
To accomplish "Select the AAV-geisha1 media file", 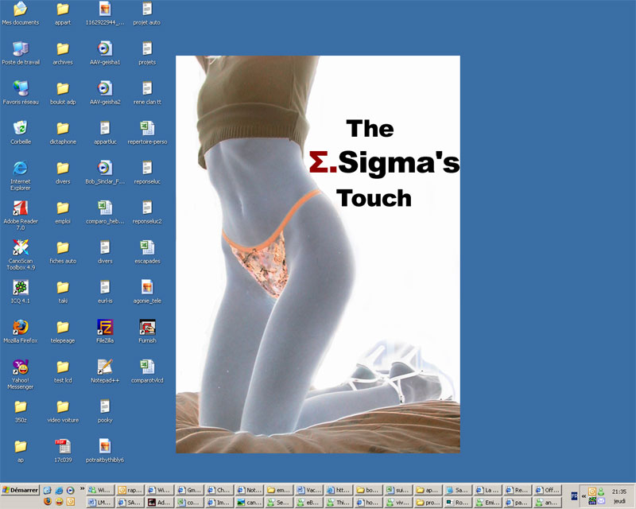I will tap(105, 49).
